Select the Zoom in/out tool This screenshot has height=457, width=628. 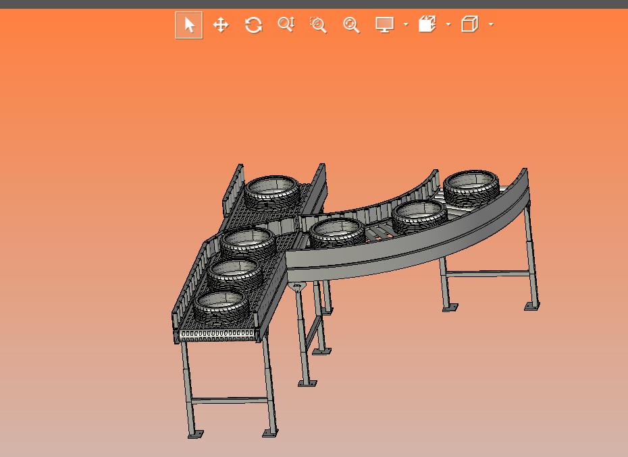pos(286,25)
